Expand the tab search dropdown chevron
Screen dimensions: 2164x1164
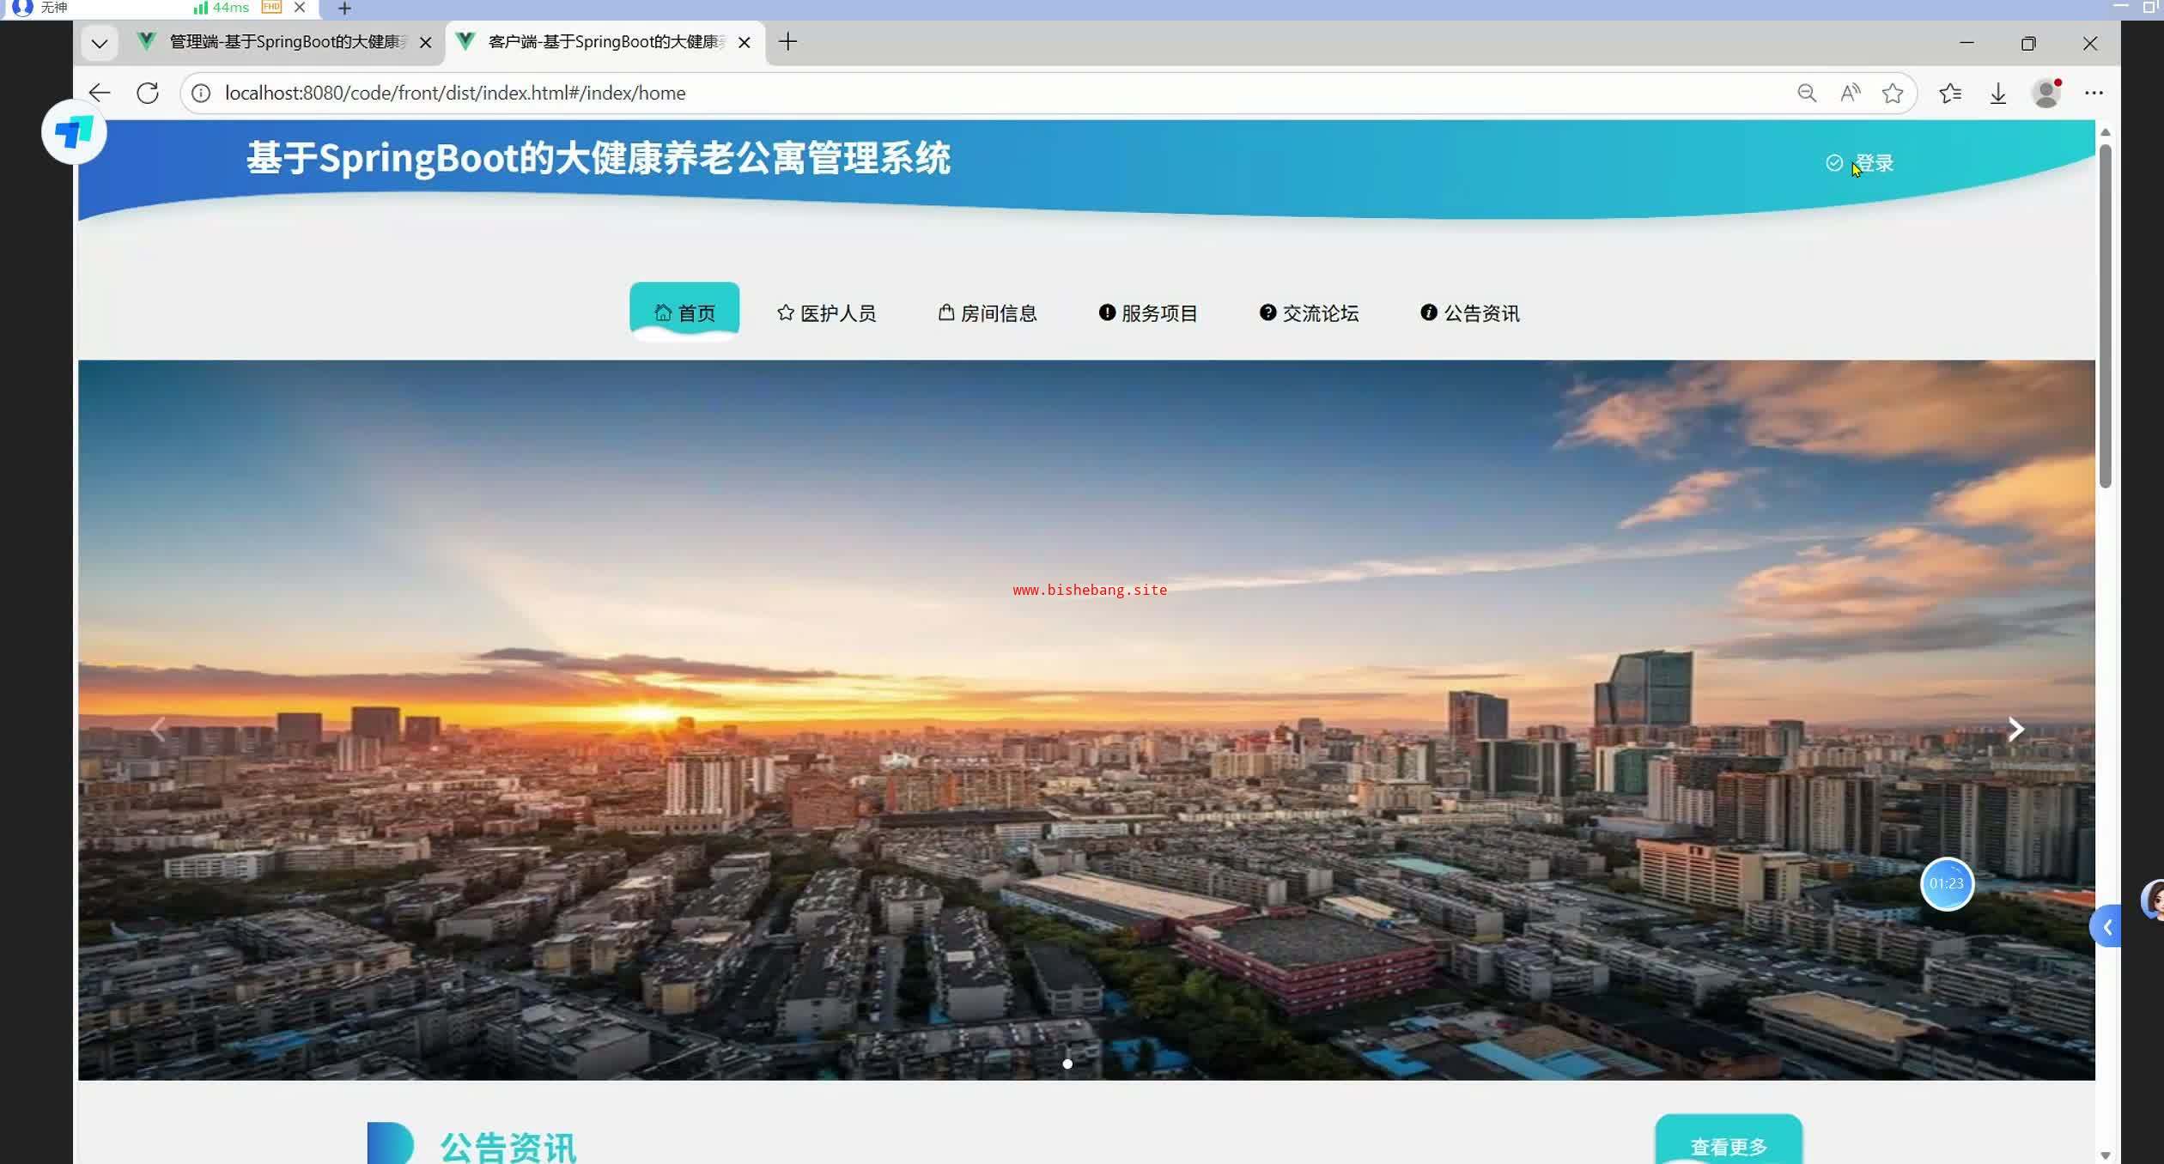pyautogui.click(x=100, y=43)
